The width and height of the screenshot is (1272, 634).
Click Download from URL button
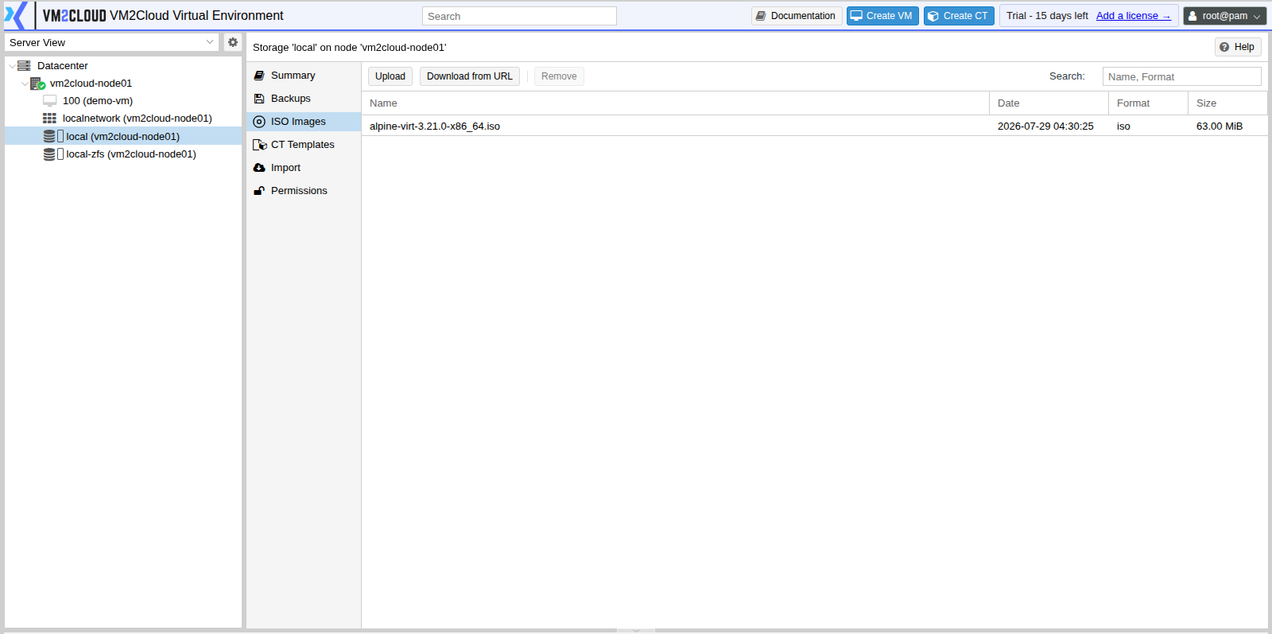click(470, 76)
